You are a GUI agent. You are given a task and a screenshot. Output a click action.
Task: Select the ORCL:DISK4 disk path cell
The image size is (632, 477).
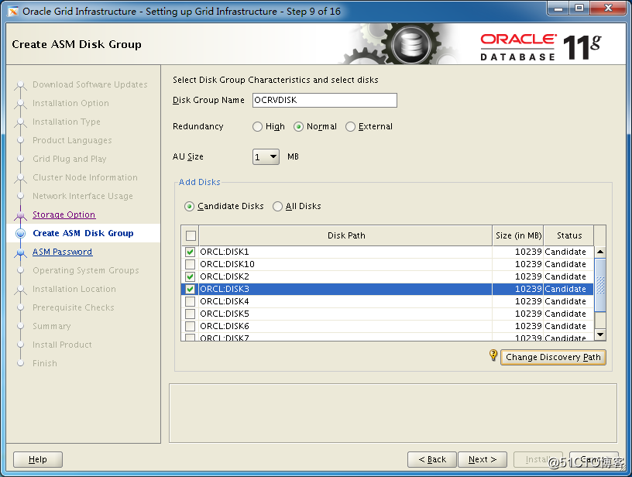[345, 302]
